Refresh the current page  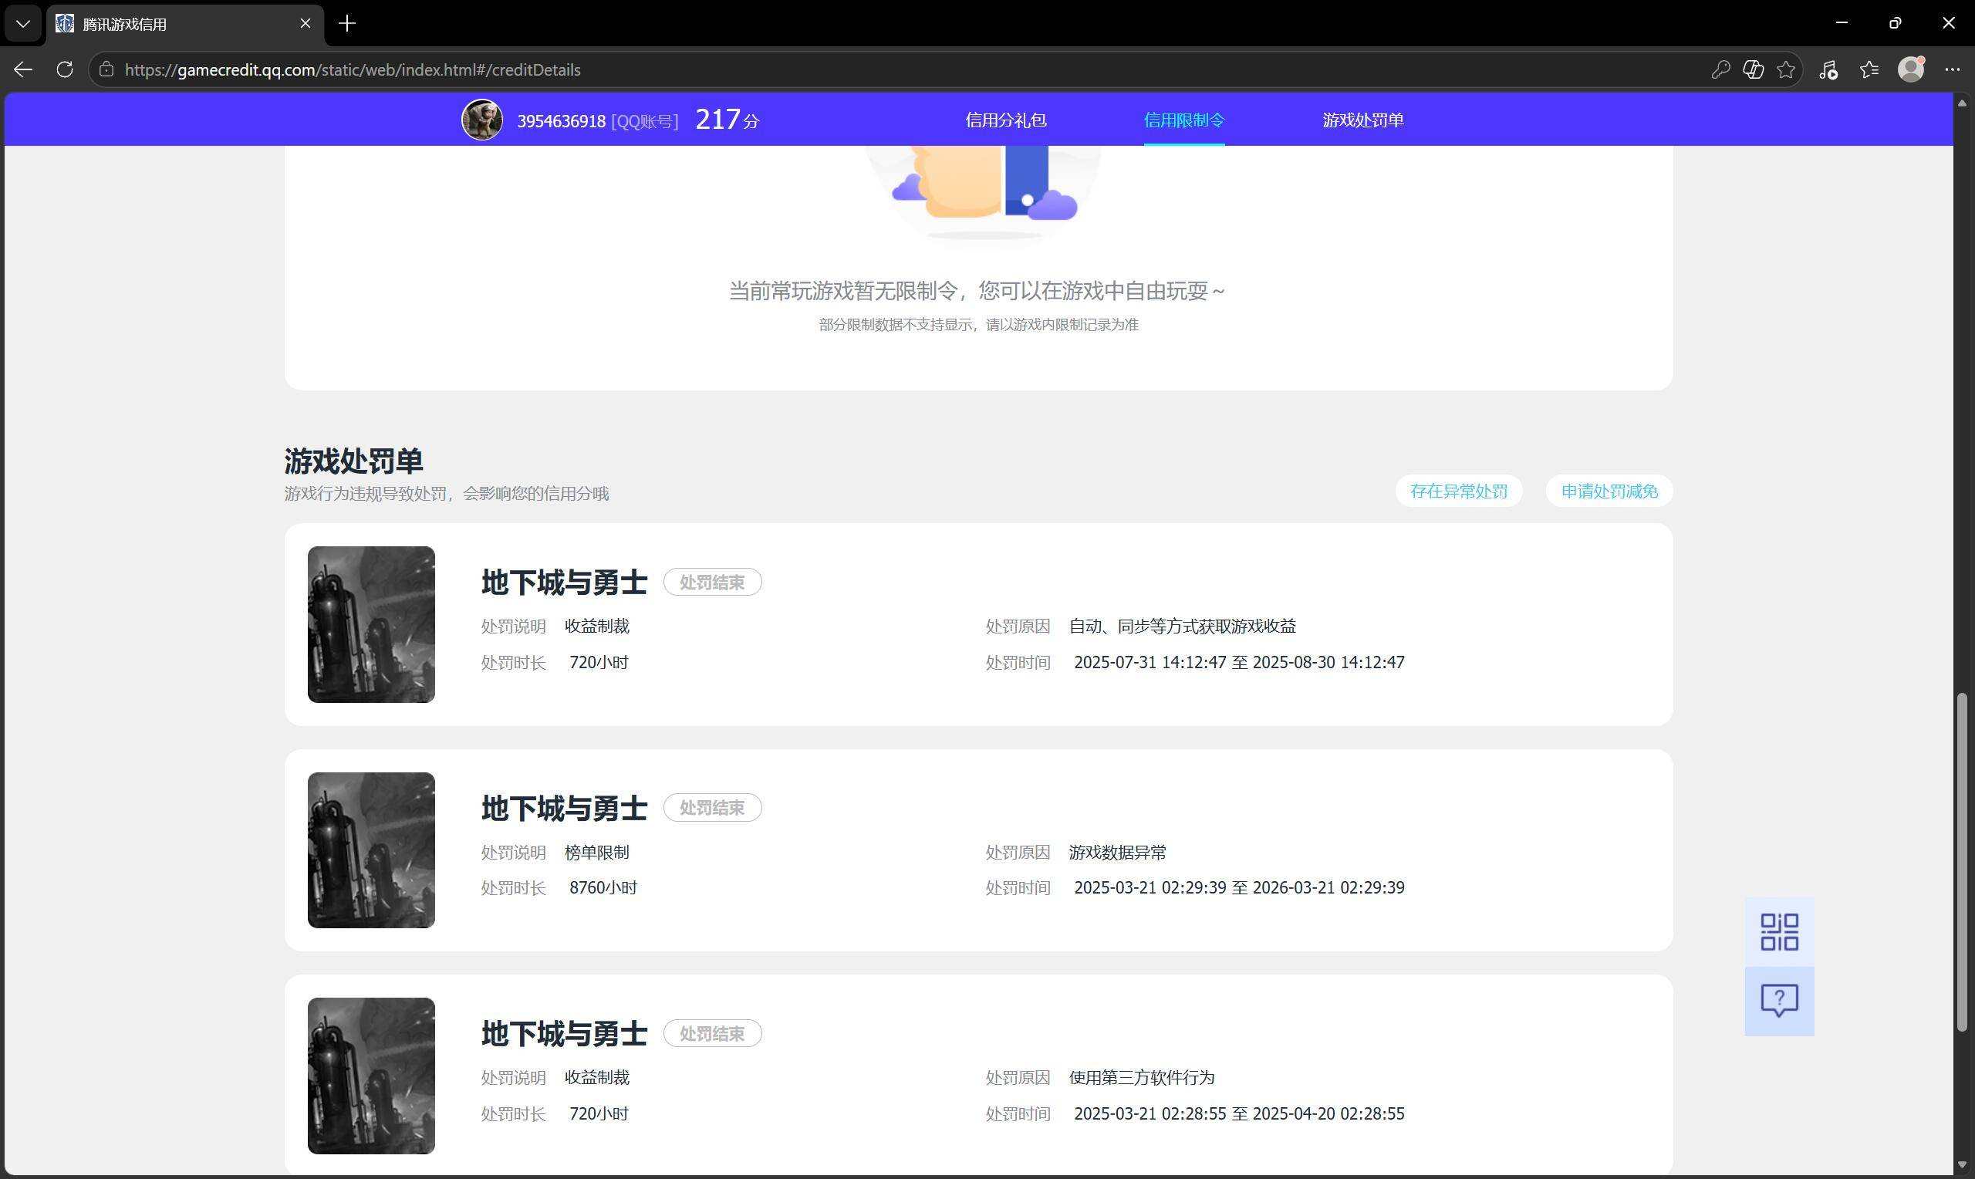click(65, 70)
